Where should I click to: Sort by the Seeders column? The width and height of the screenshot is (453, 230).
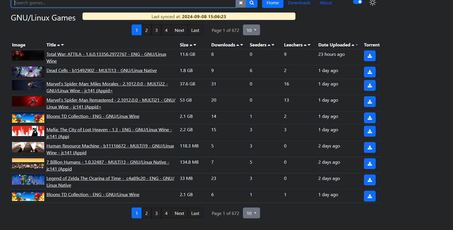[x=262, y=45]
